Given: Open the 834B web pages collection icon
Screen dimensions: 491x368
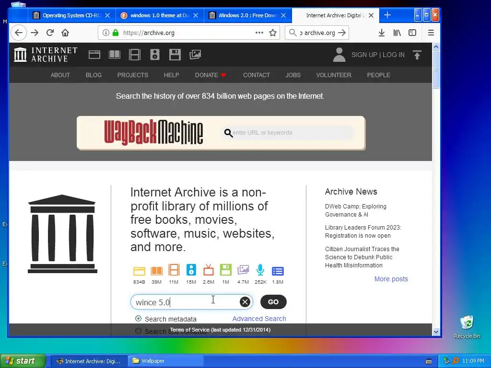Looking at the screenshot, I should [139, 271].
